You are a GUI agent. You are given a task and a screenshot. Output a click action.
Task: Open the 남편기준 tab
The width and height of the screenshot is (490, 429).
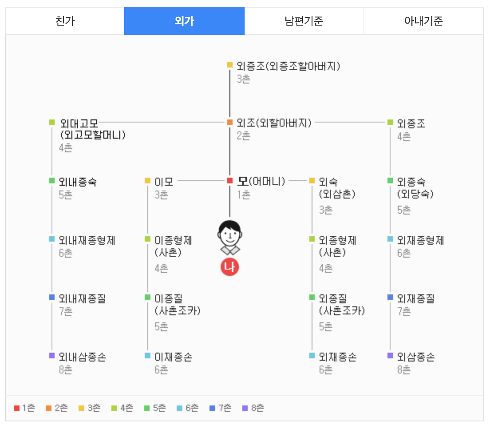pyautogui.click(x=304, y=19)
